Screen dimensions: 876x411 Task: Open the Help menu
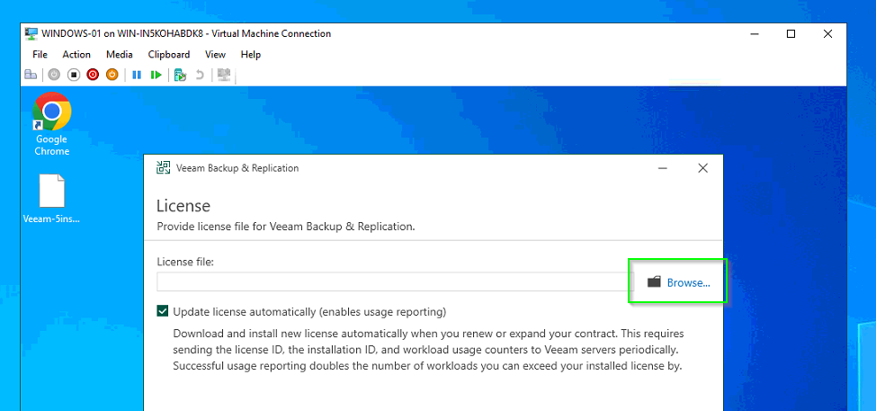tap(251, 54)
